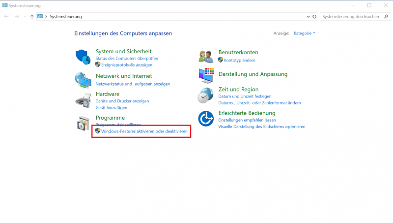Click the Darstellung und Anpassung monitor icon
This screenshot has width=393, height=223.
point(206,75)
